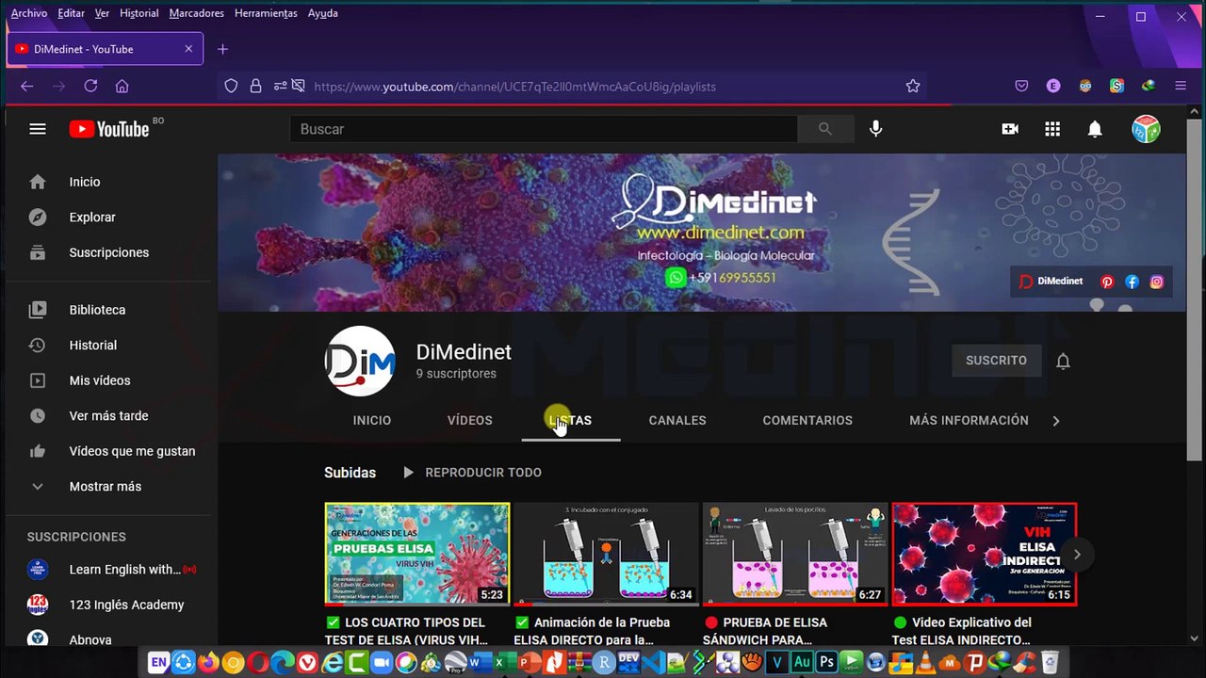Switch to the MÁS INFORMACIÓN tab
This screenshot has width=1206, height=678.
pos(969,421)
